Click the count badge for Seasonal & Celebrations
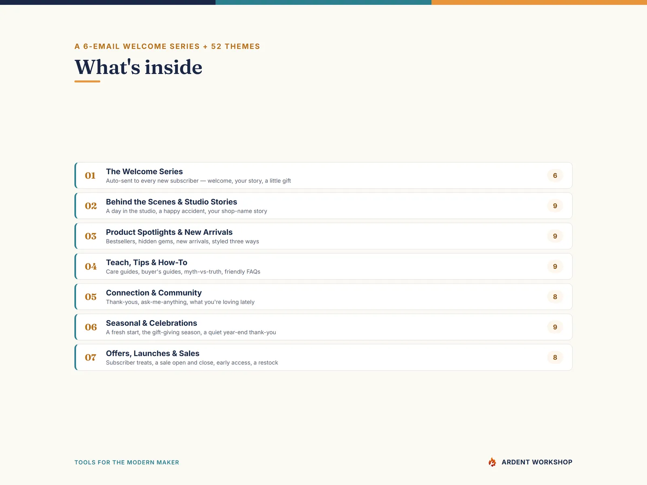The image size is (647, 485). tap(555, 327)
